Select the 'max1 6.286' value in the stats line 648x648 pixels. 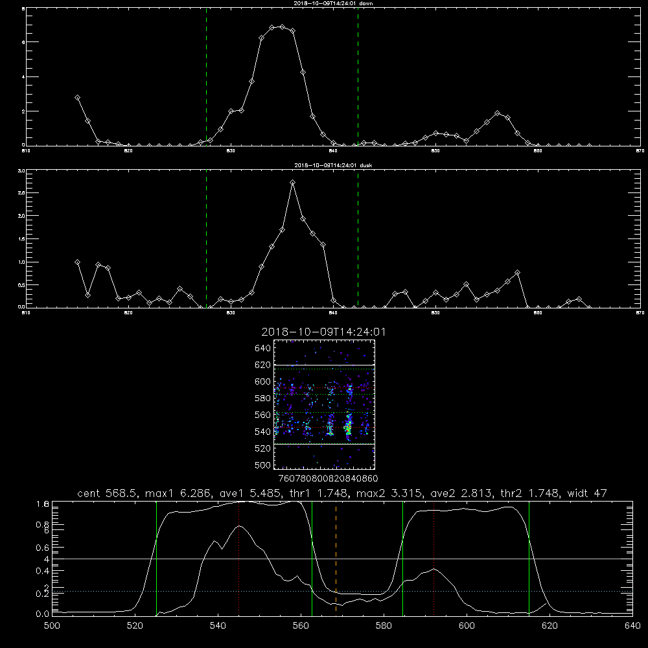click(x=179, y=493)
